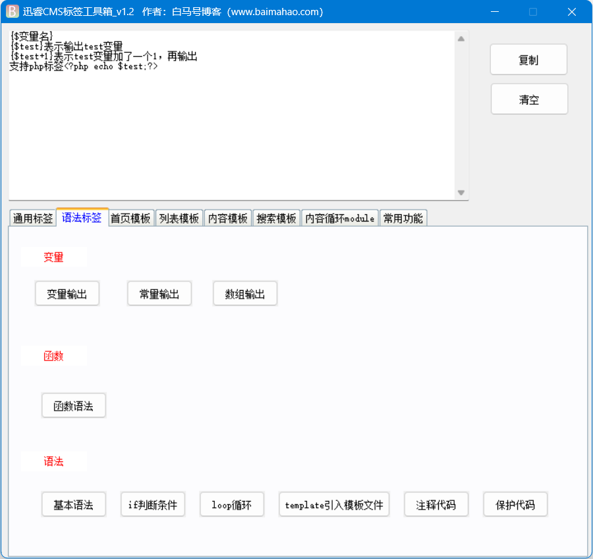Close the 迅睿CMS标签工具箱 window
Image resolution: width=593 pixels, height=559 pixels.
click(572, 12)
